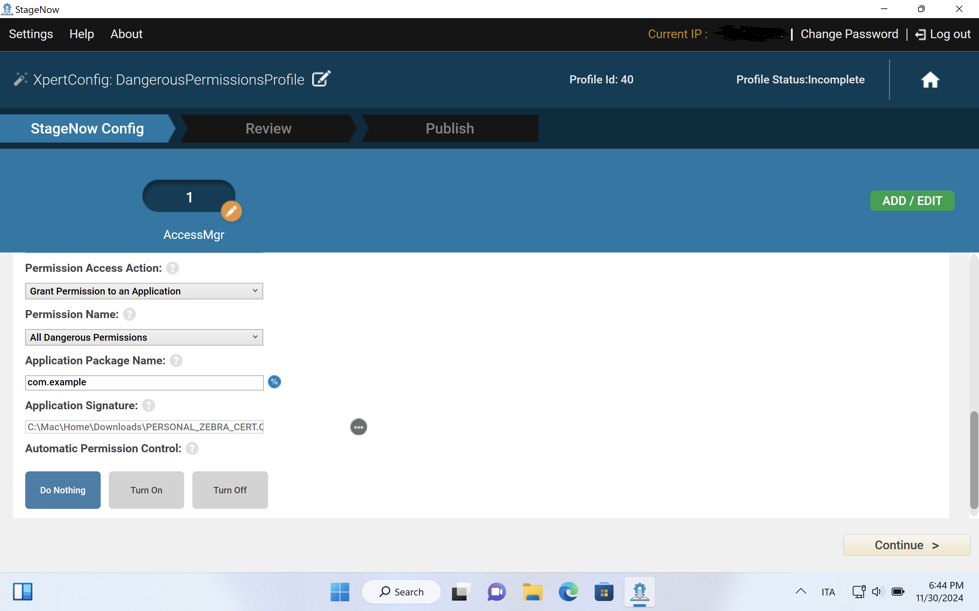Click the Continue button
Viewport: 979px width, 611px height.
coord(906,545)
